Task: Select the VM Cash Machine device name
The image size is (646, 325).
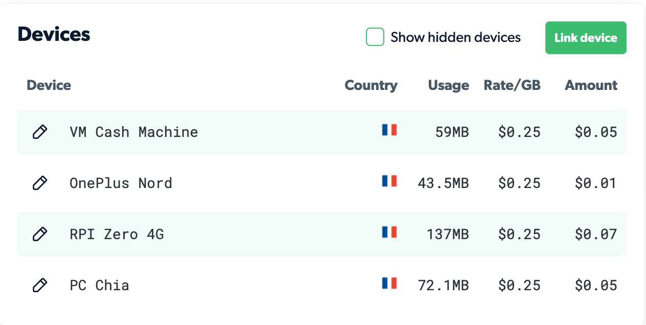Action: pos(134,132)
